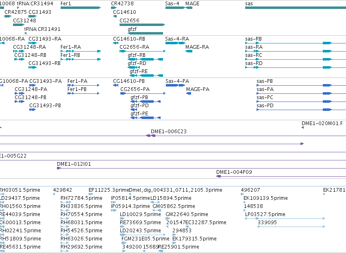Click the CG31248-RB transcript label

point(30,55)
